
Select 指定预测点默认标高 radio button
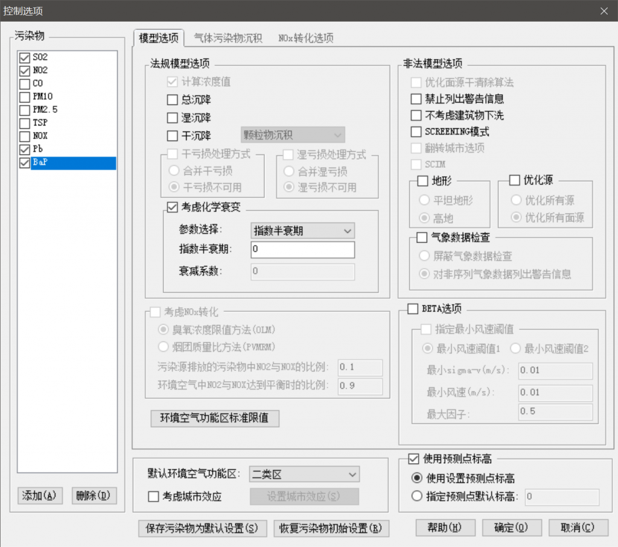pos(416,496)
